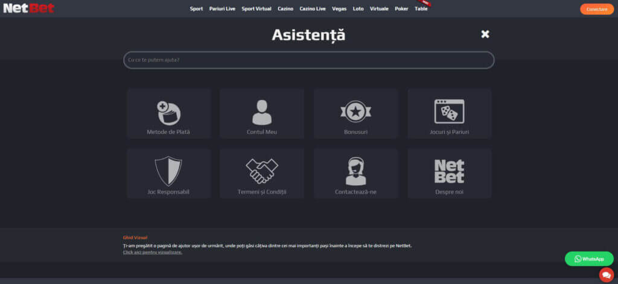Click the Termeni și Condiții label text
This screenshot has width=618, height=284.
point(262,192)
